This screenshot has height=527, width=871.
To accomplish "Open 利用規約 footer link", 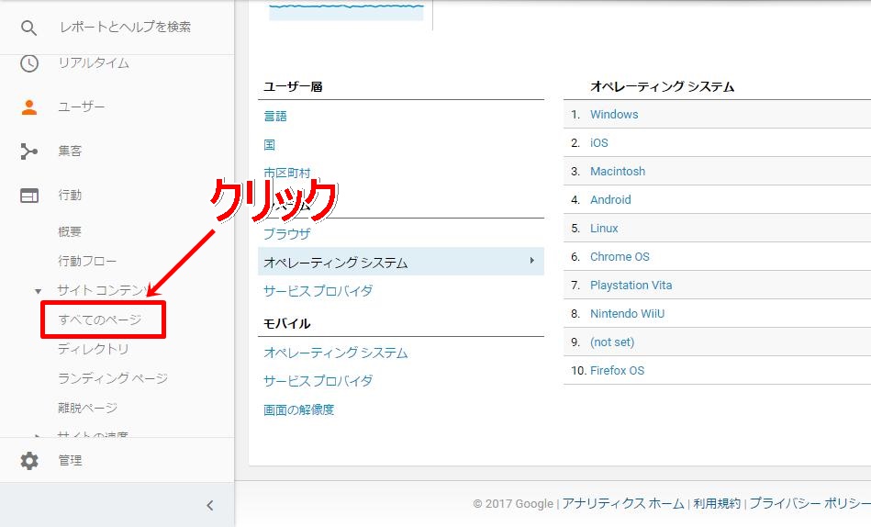I will point(717,504).
